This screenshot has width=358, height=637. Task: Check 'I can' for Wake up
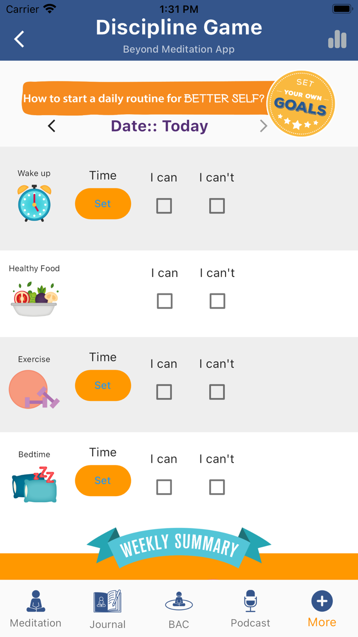coord(164,205)
